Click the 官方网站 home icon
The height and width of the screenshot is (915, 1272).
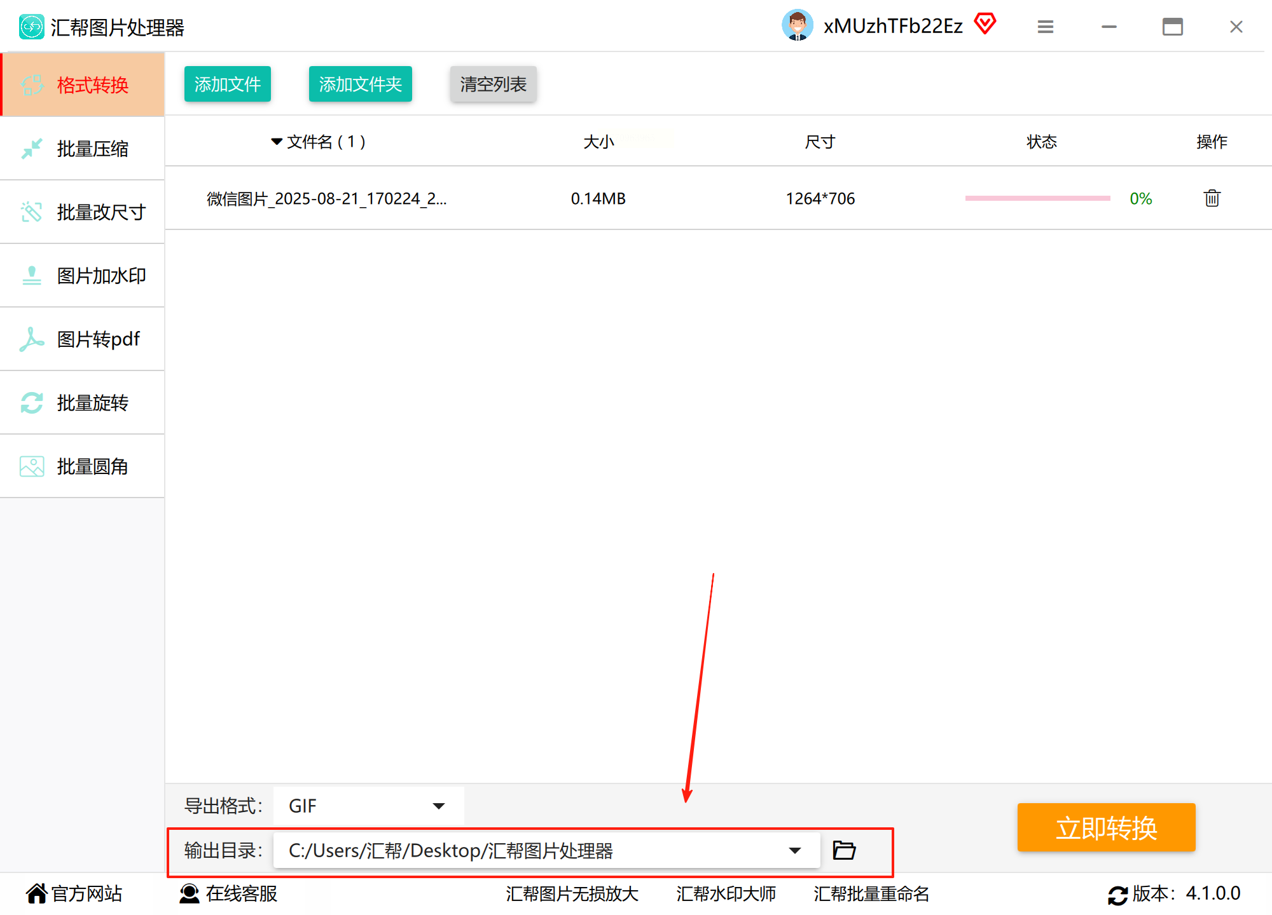(x=36, y=893)
